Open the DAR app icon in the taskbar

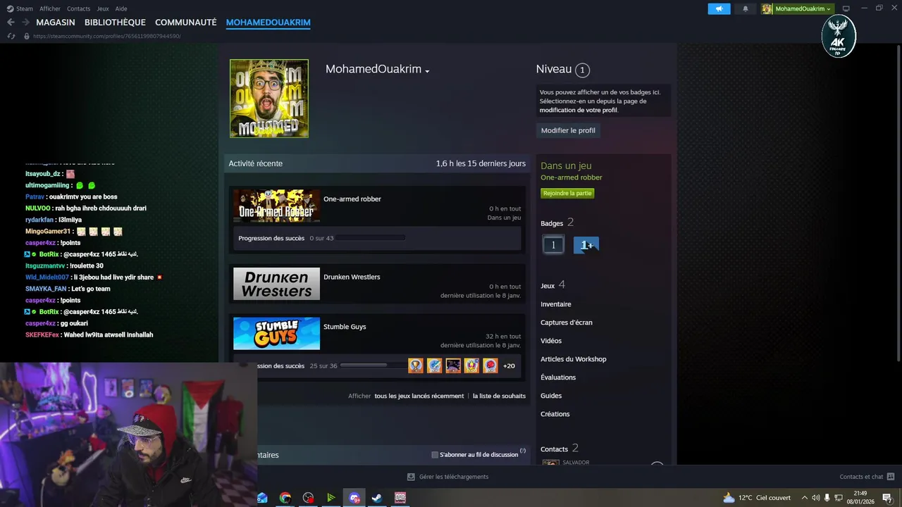400,498
